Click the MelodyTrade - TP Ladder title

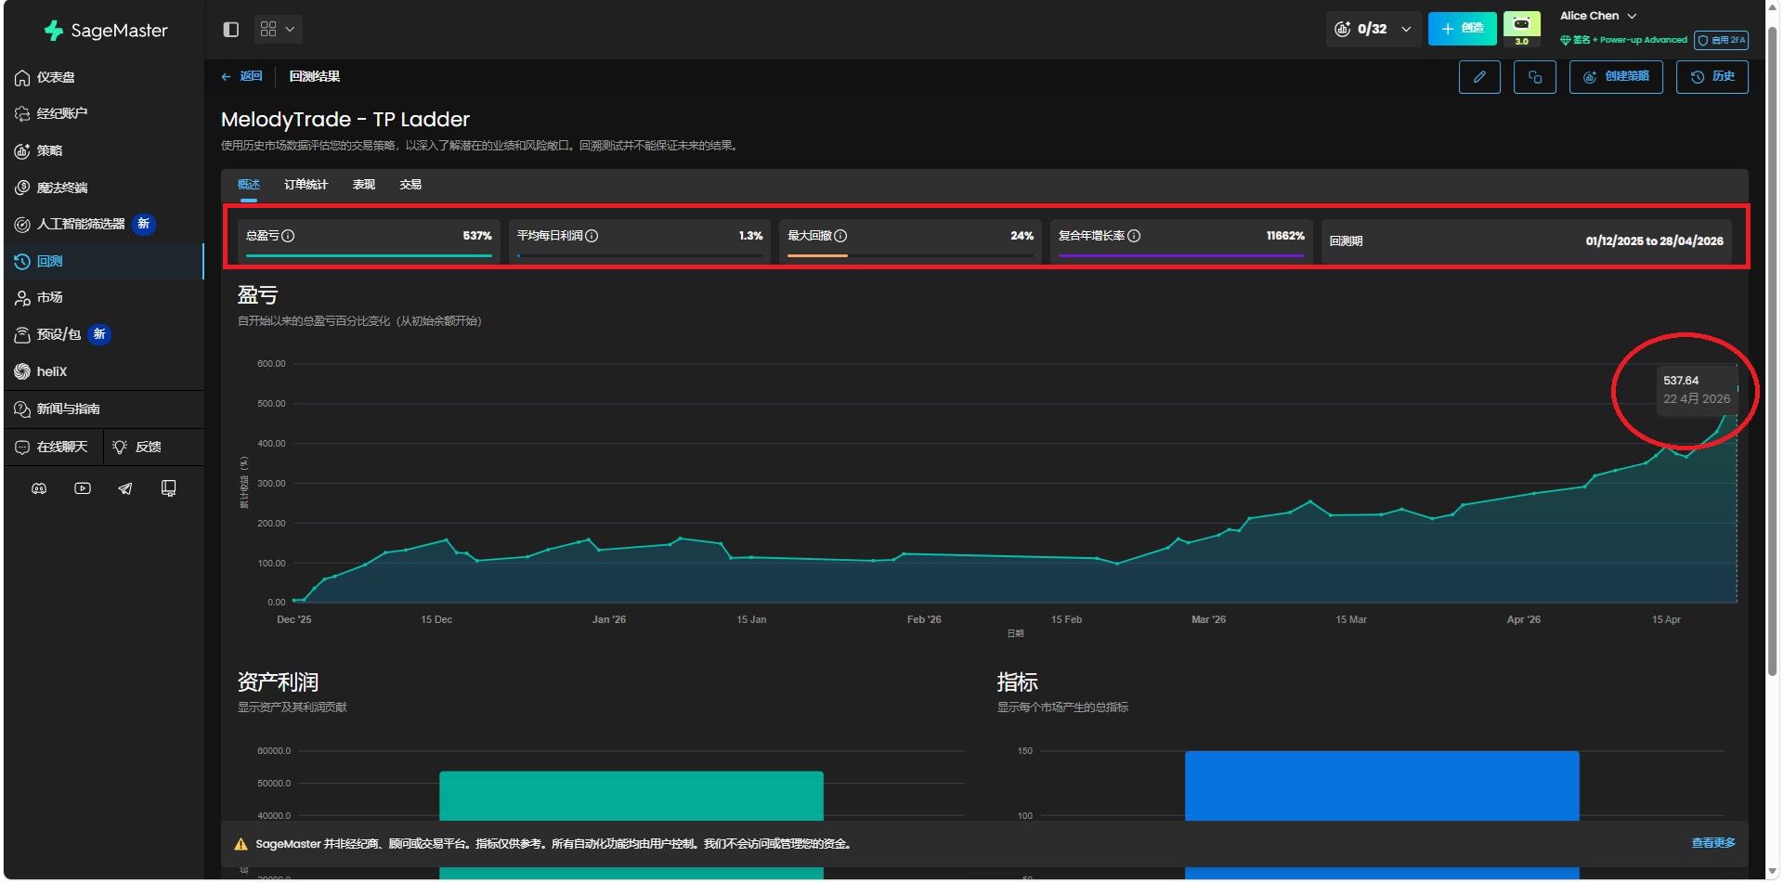[x=345, y=120]
